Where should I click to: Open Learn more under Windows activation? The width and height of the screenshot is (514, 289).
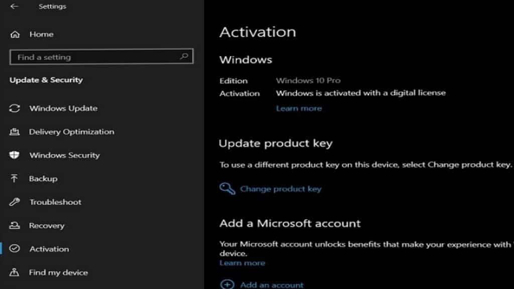coord(299,108)
